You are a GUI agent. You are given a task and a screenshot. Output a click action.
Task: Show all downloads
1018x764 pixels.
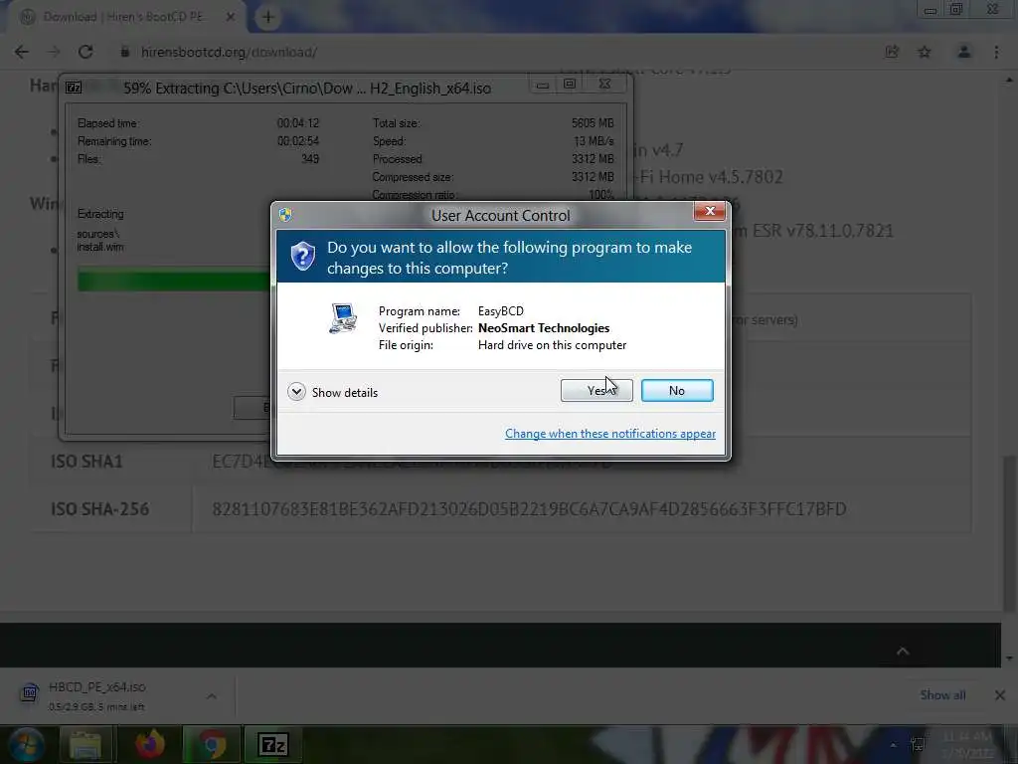coord(942,695)
